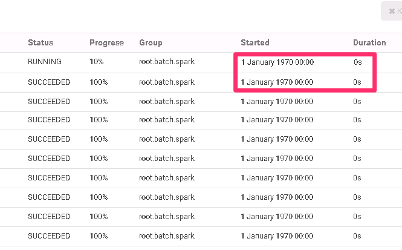Sort by the Progress column header
Image resolution: width=402 pixels, height=250 pixels.
tap(106, 43)
